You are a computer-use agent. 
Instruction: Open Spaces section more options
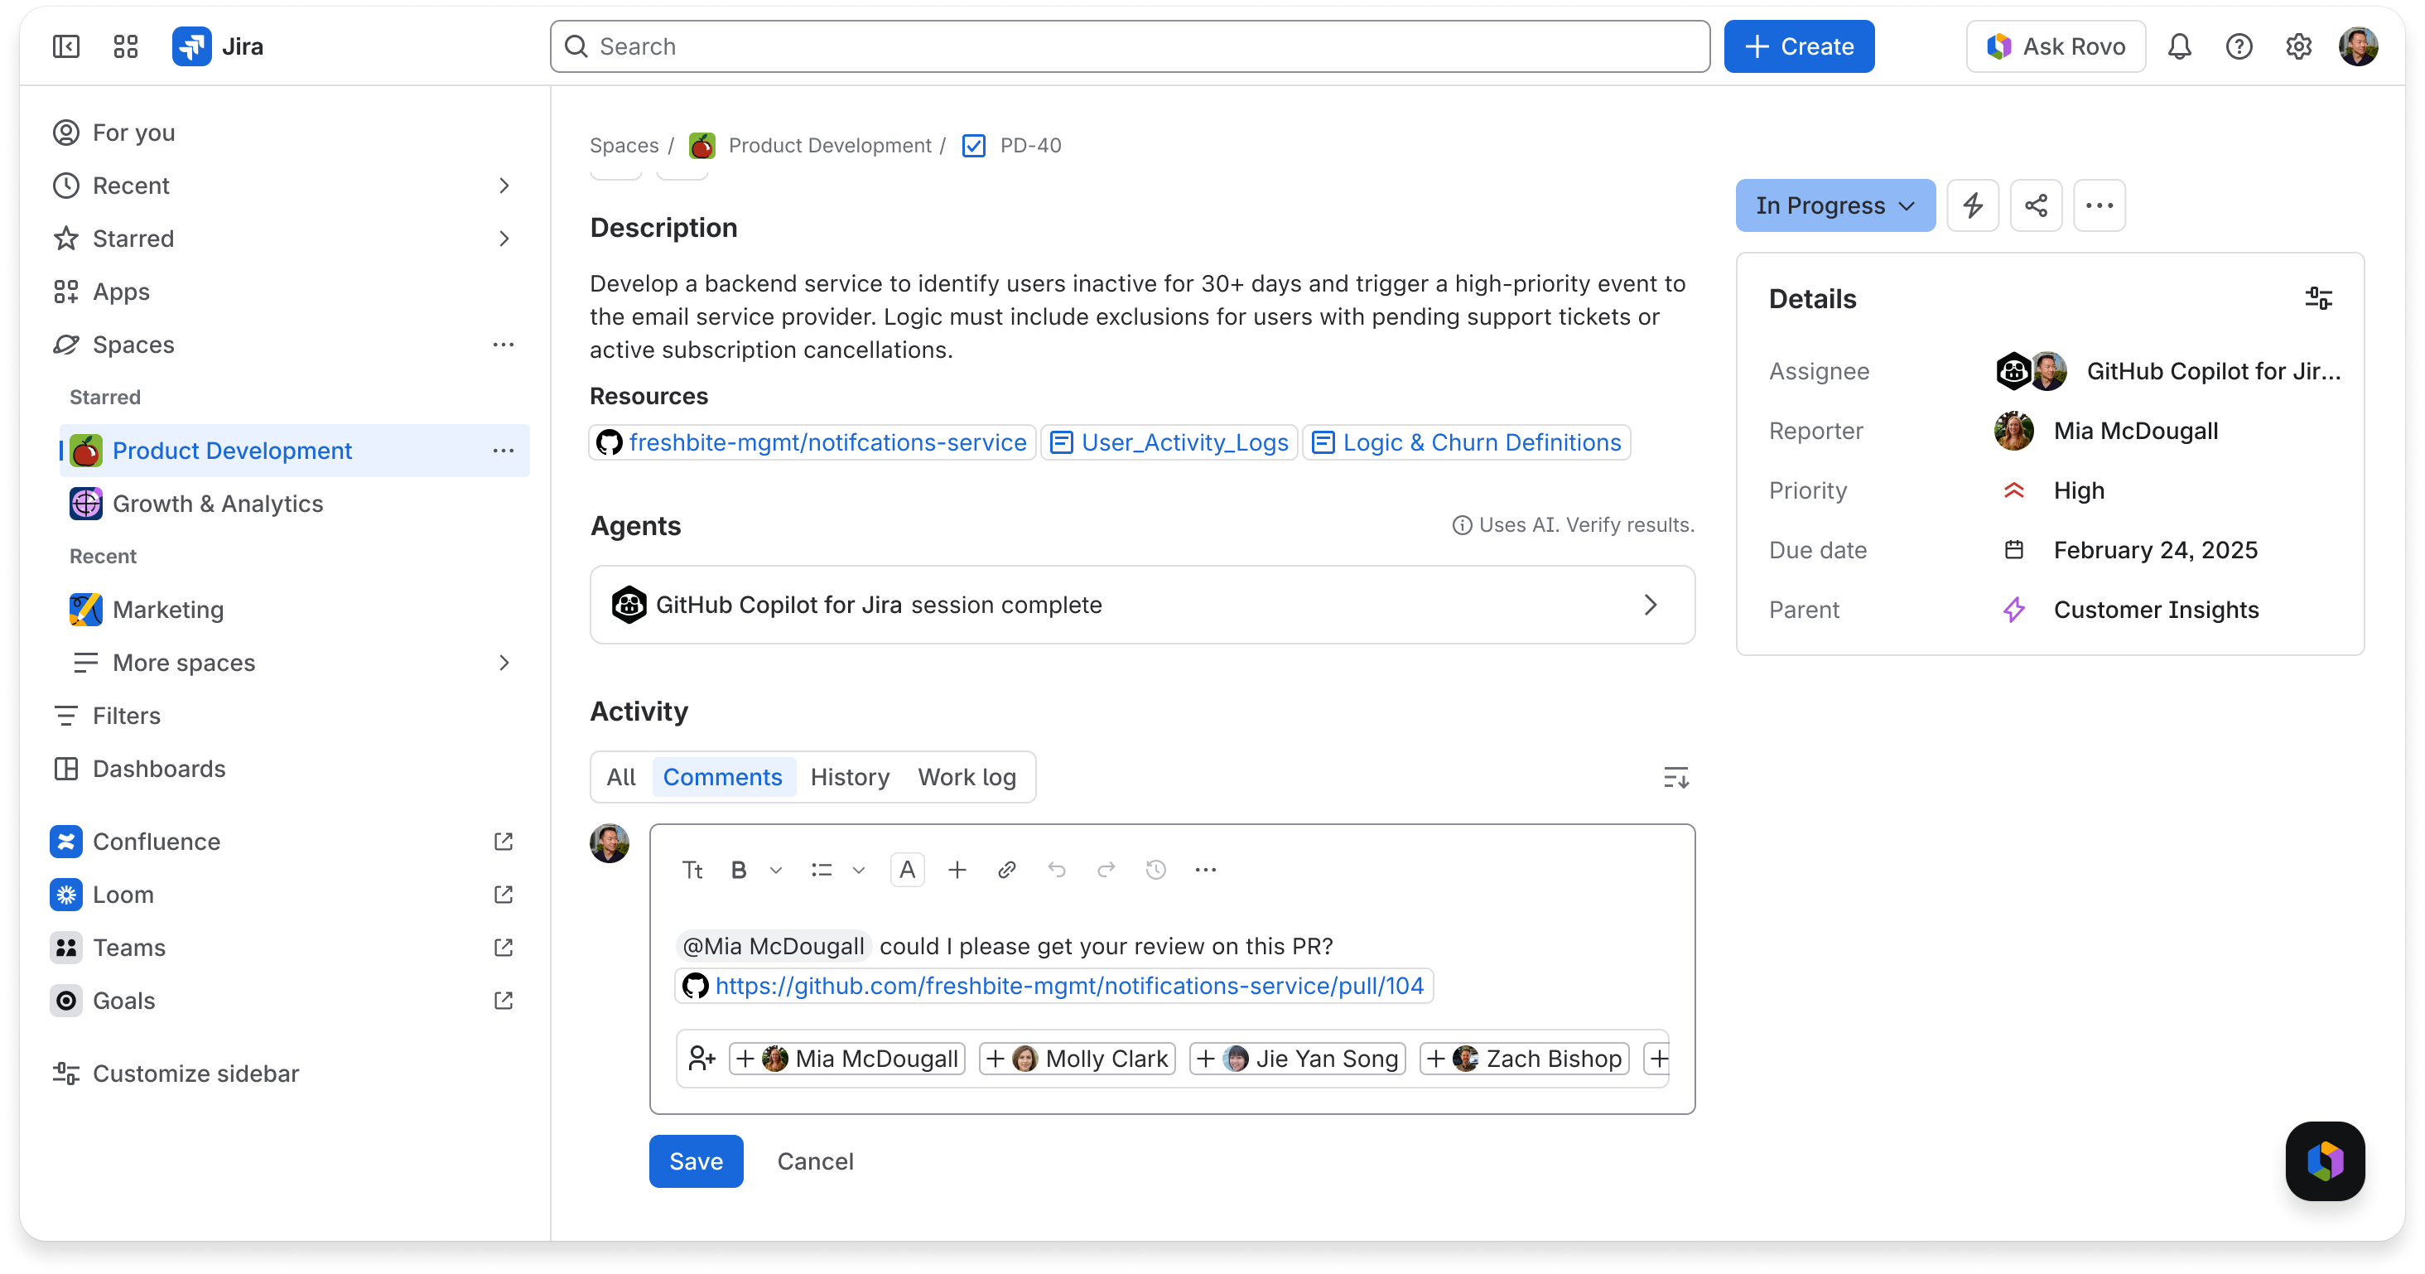tap(504, 345)
